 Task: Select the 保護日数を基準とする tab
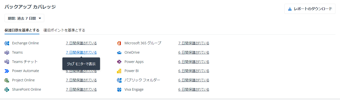point(22,30)
